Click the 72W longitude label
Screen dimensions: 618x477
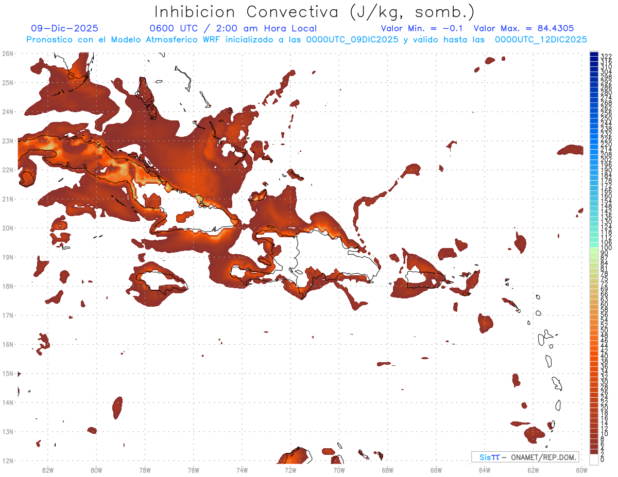click(x=290, y=470)
